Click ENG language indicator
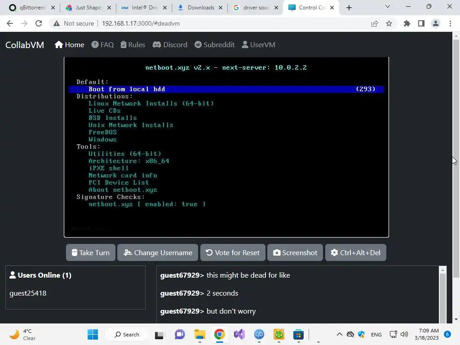 coord(376,334)
